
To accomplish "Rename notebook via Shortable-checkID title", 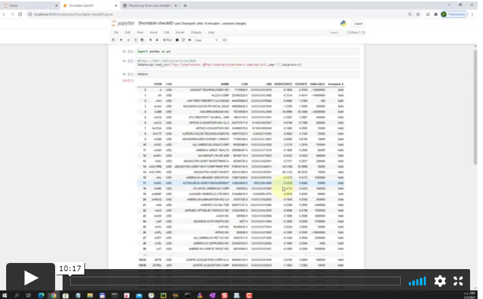I will 156,23.
